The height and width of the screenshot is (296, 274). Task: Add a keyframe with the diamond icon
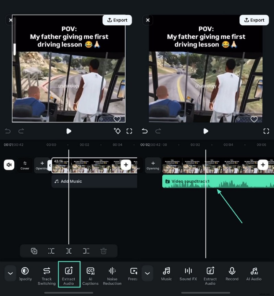(117, 131)
